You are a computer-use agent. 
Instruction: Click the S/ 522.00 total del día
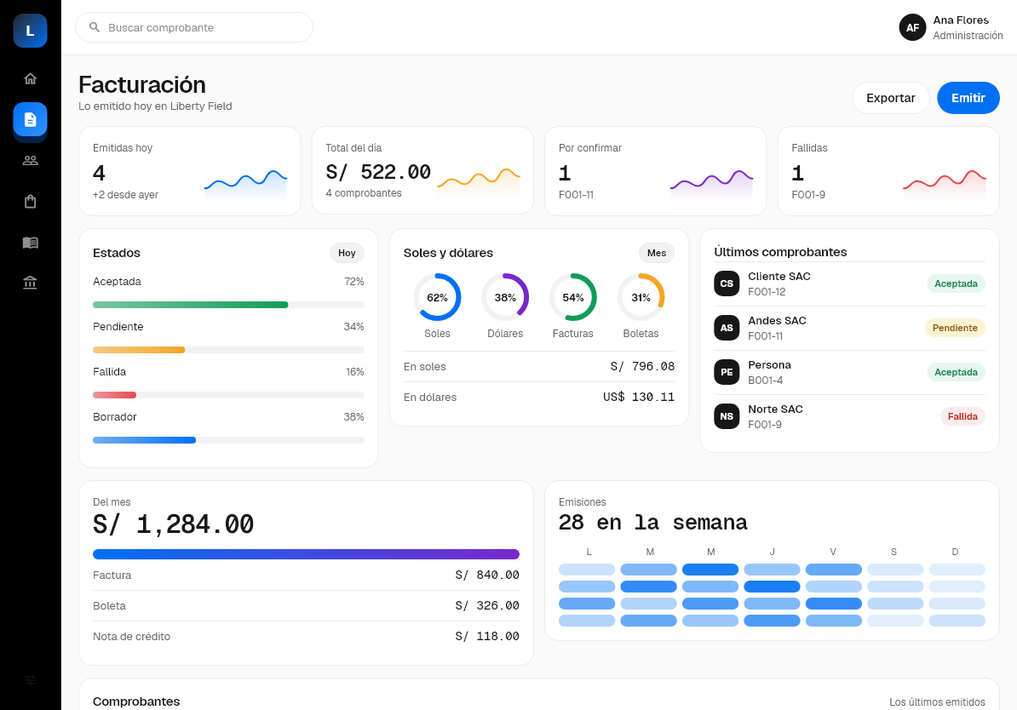[378, 172]
